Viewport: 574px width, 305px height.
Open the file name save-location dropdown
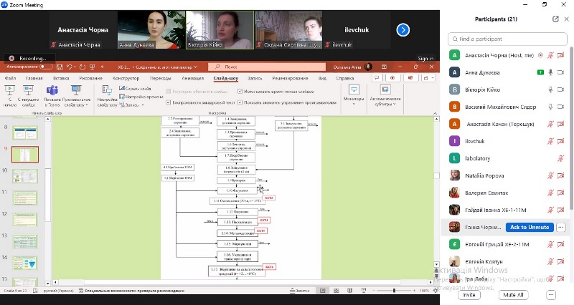point(195,67)
